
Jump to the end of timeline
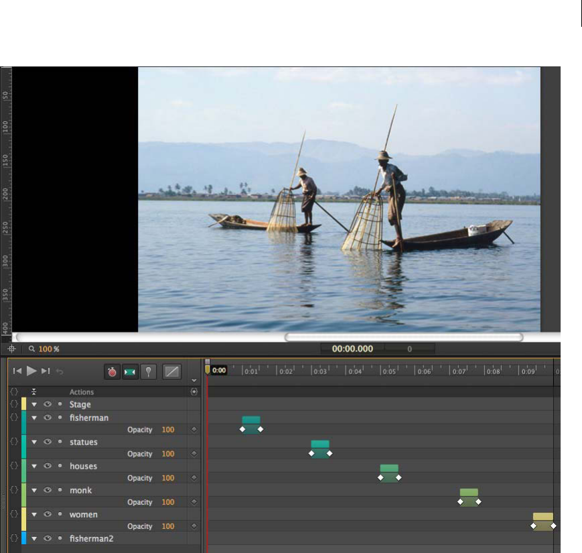pos(46,371)
